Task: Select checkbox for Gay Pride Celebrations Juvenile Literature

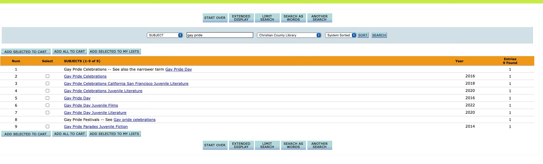Action: point(47,91)
